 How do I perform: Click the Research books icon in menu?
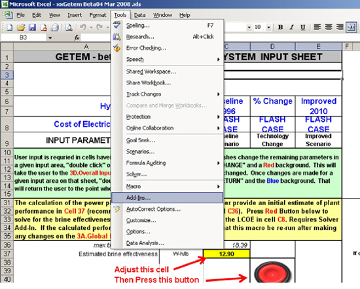click(x=117, y=37)
